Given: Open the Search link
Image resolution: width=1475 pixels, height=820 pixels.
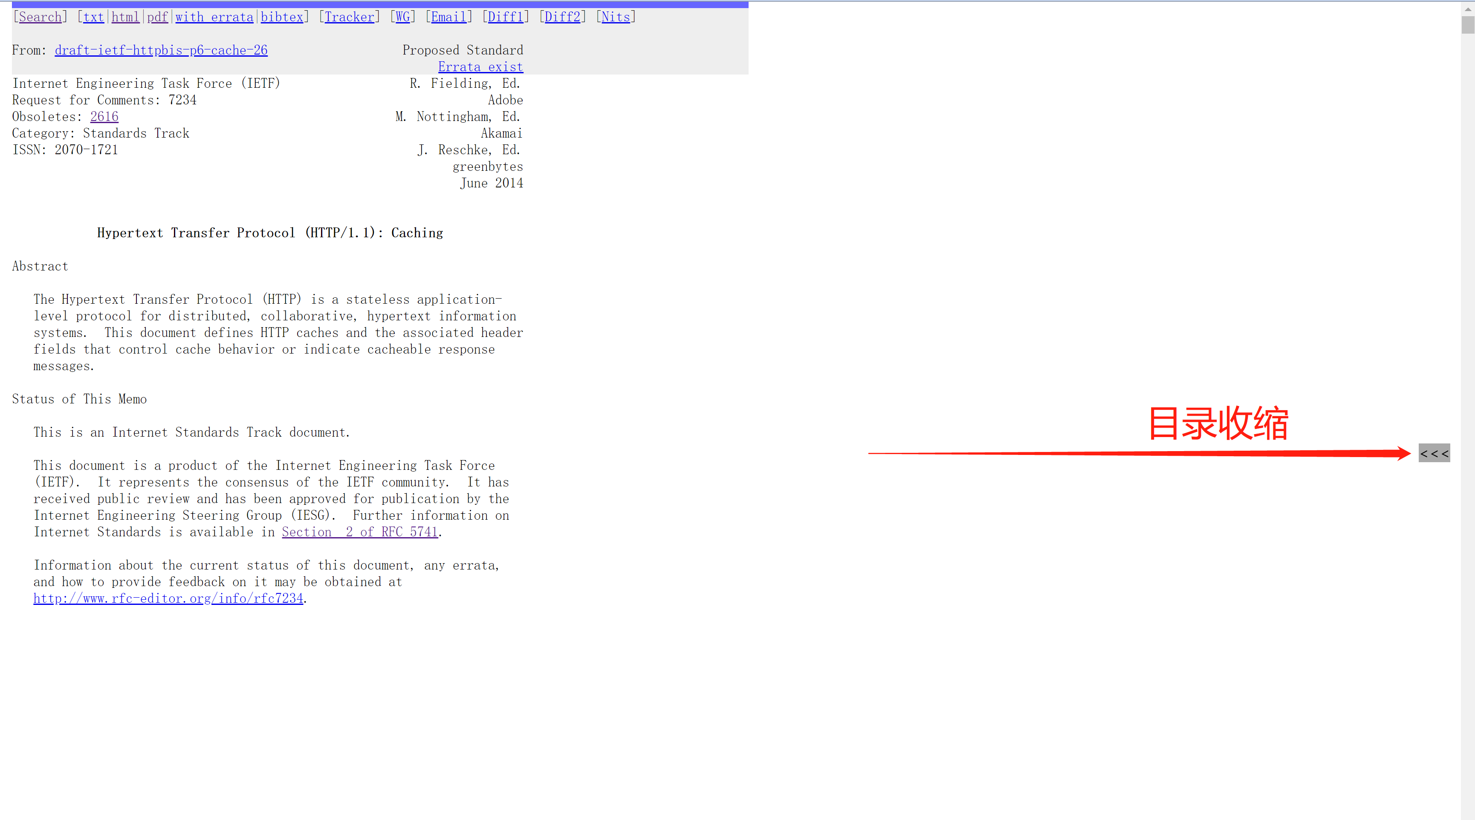Looking at the screenshot, I should click(x=40, y=17).
